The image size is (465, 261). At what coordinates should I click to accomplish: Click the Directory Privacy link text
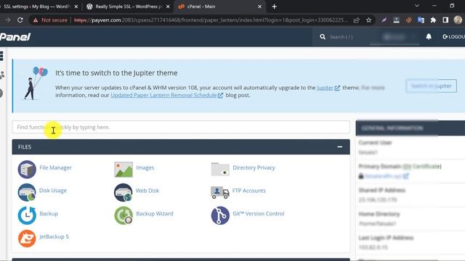254,167
